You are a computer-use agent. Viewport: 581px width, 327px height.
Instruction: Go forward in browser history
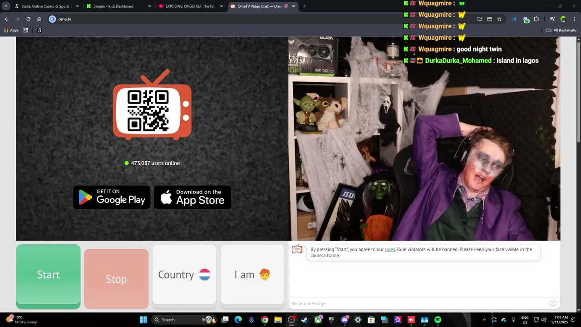(18, 19)
